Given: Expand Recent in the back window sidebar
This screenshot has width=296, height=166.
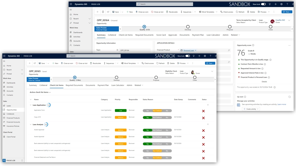Looking at the screenshot, I should 90,19.
